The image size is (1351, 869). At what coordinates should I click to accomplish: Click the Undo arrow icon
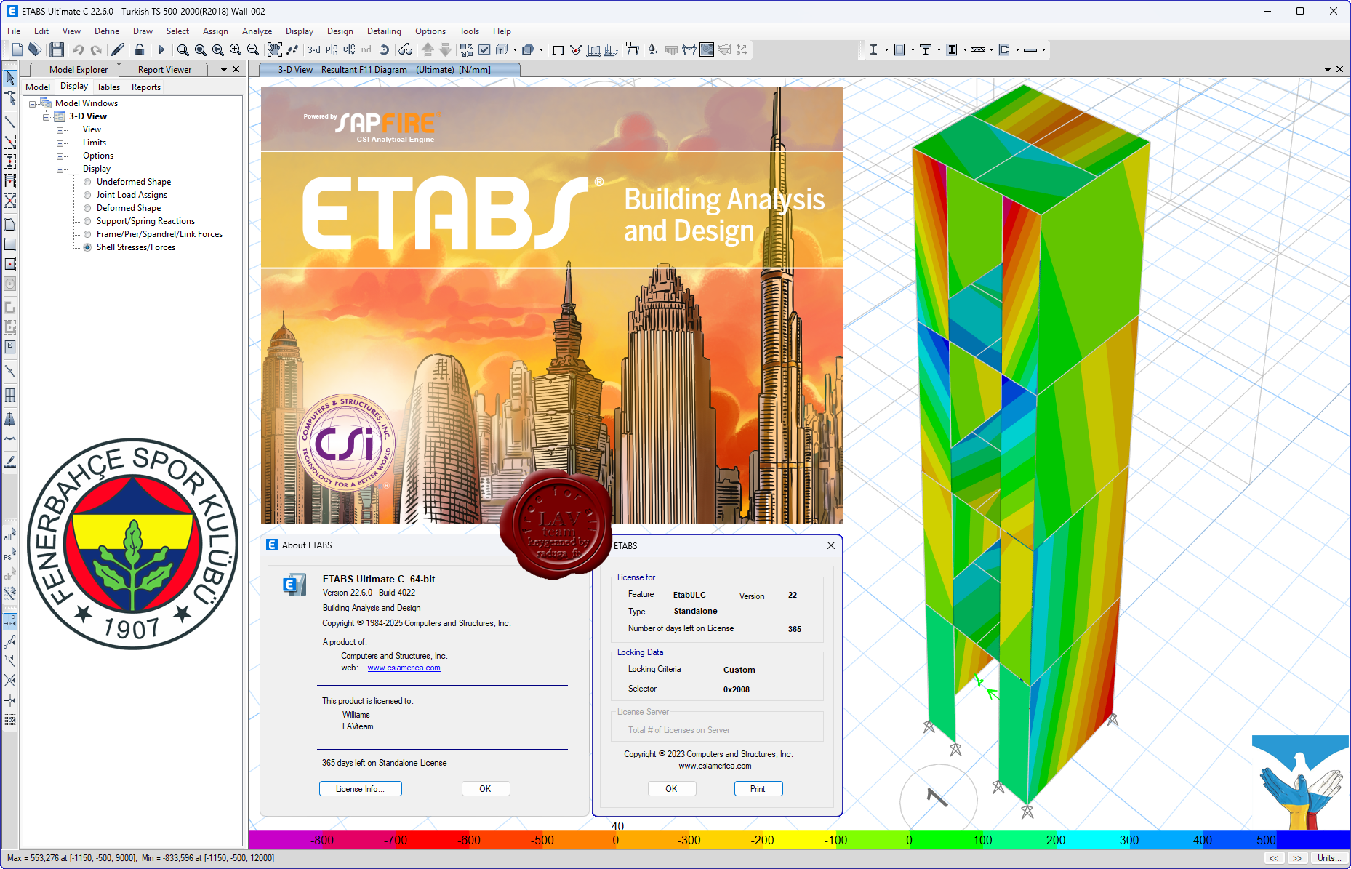tap(78, 49)
